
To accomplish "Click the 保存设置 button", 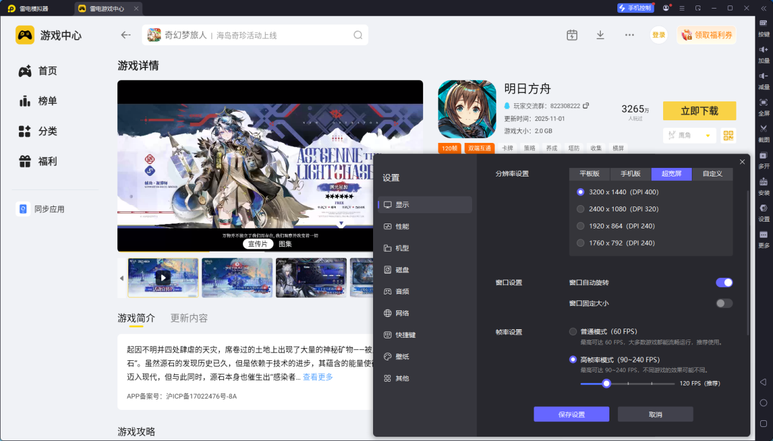I will (x=572, y=414).
